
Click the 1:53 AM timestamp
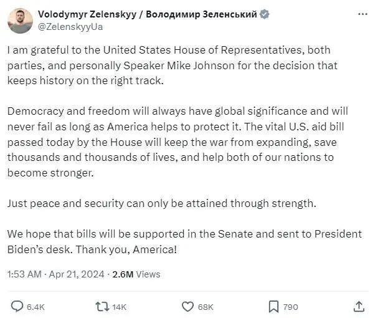tap(24, 274)
